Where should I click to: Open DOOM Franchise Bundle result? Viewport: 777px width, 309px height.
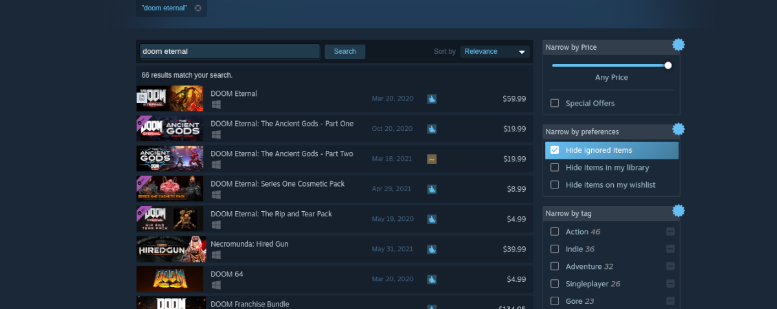250,304
